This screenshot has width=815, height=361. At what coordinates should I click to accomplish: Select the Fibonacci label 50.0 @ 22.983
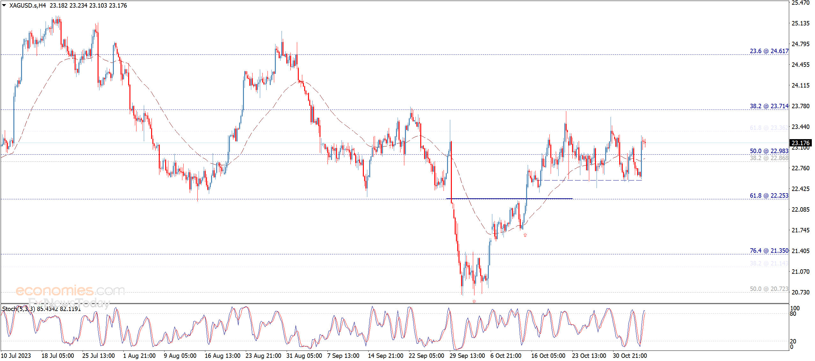tap(769, 151)
